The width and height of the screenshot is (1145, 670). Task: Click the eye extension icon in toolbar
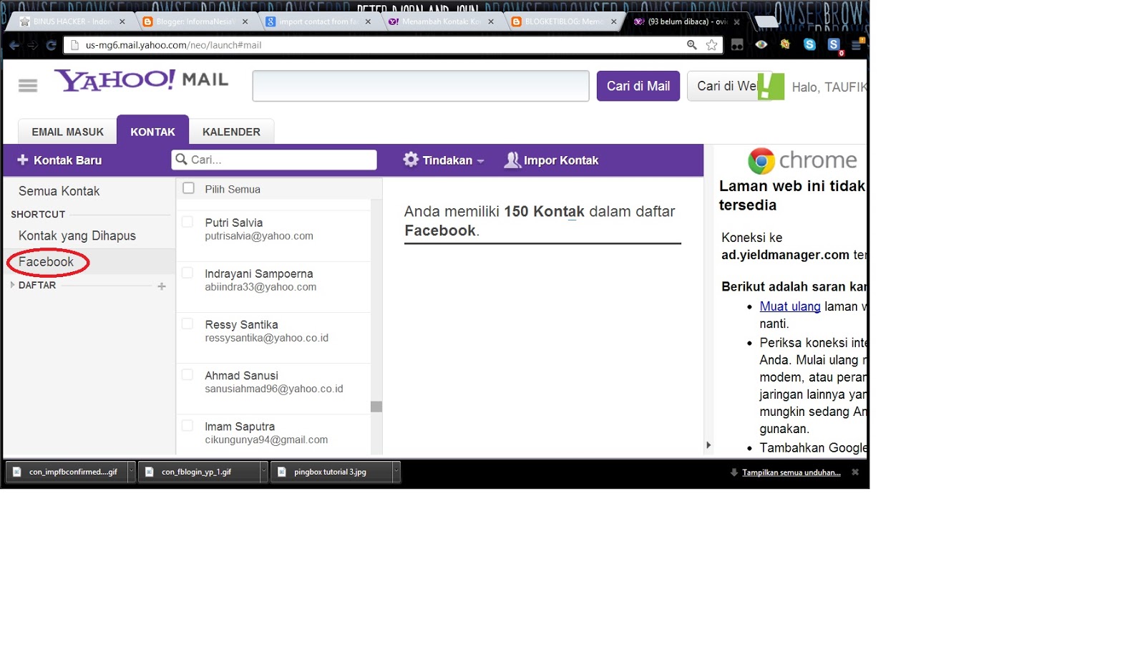pos(761,44)
